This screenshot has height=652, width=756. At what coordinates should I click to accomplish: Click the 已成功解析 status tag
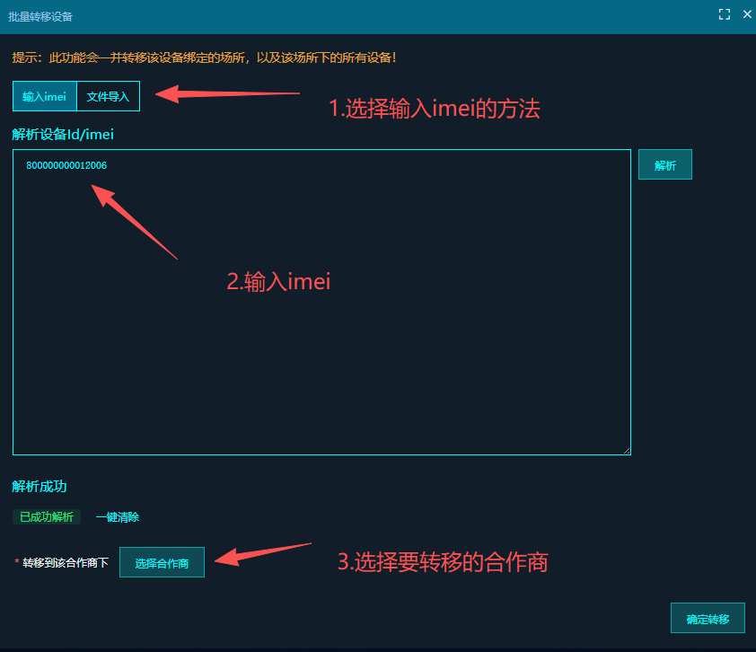click(47, 517)
